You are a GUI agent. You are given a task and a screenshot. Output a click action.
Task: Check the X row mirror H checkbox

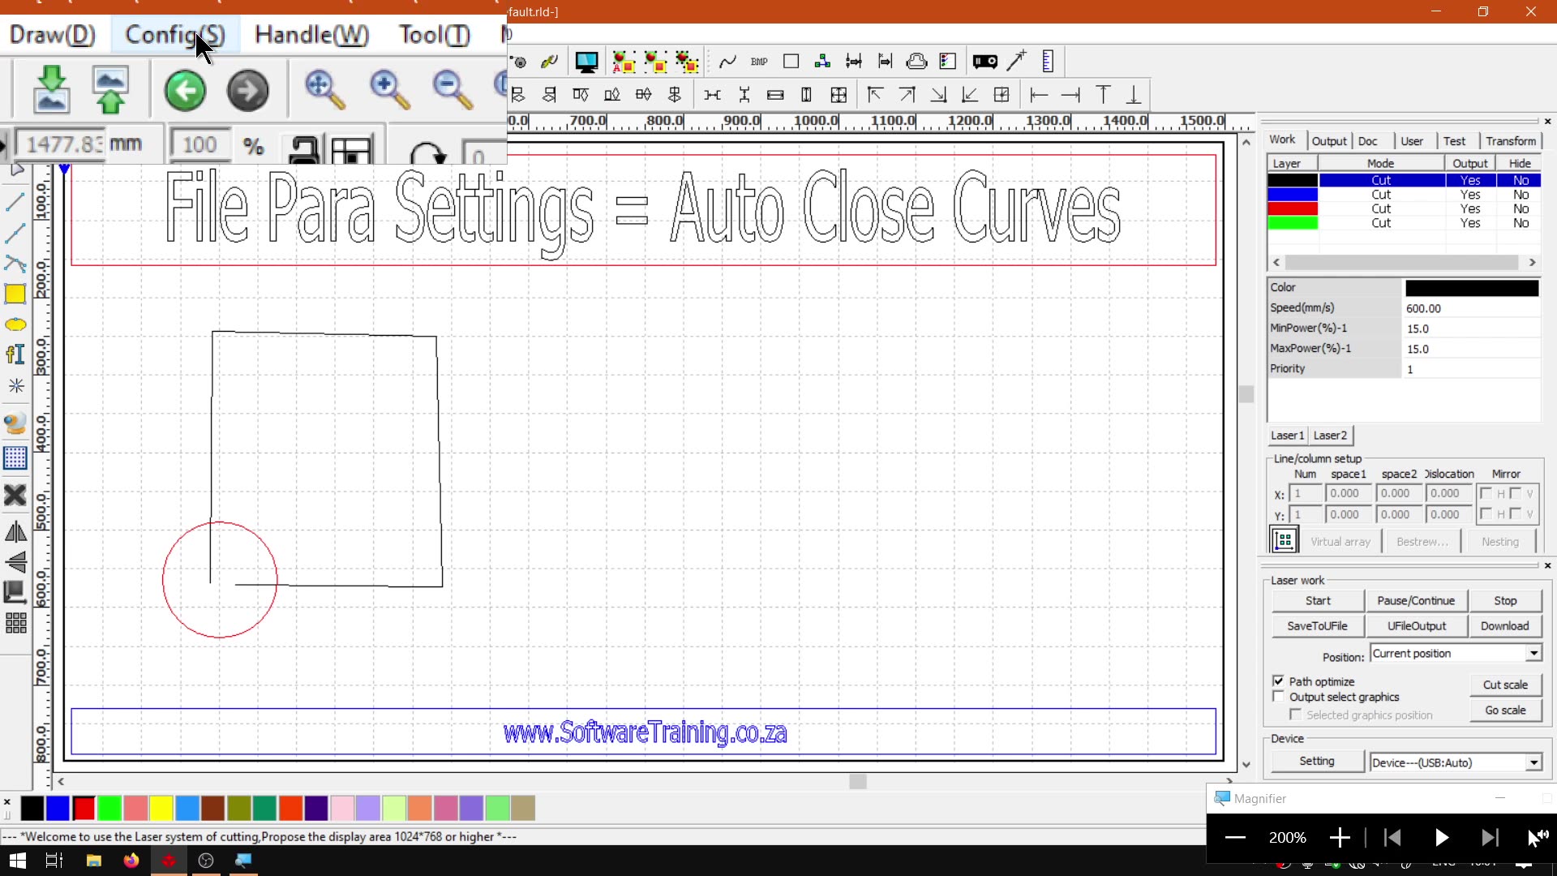coord(1486,493)
